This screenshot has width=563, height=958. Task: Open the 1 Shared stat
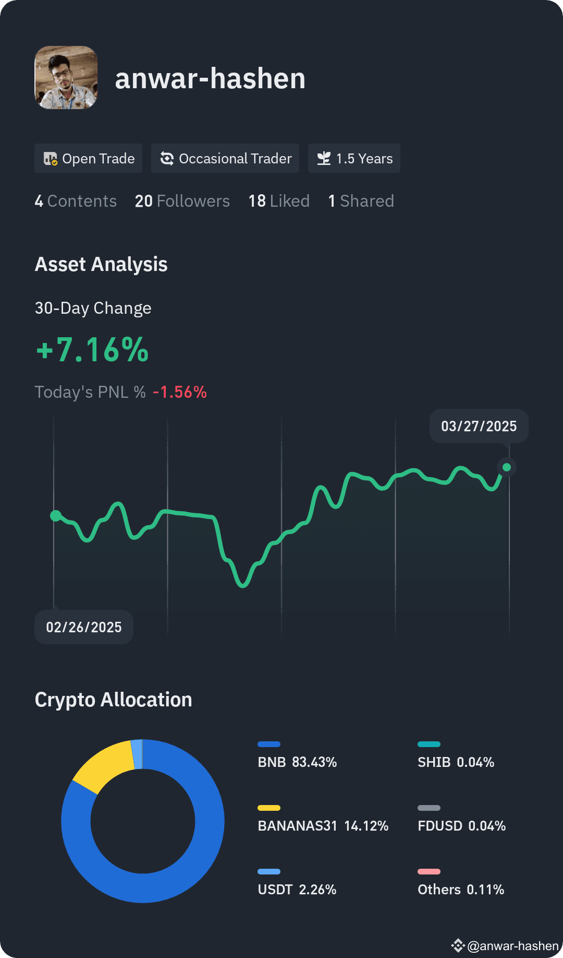tap(361, 201)
